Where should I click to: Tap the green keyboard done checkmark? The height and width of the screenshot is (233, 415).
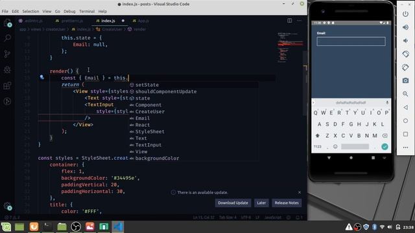pos(385,146)
